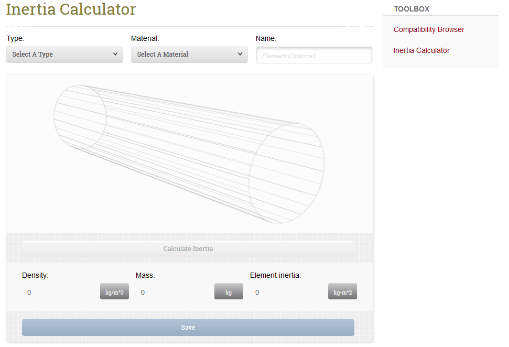Click the Element (Optional) name field

314,56
